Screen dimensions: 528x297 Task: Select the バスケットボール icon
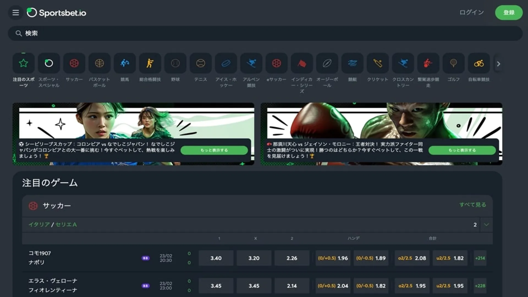pos(100,63)
